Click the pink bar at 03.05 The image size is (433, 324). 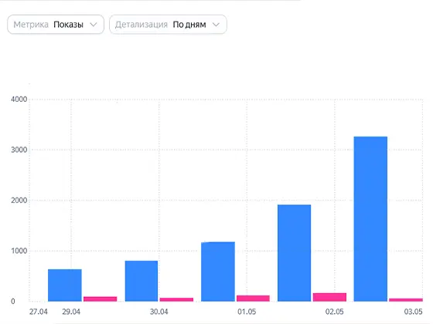click(x=406, y=300)
